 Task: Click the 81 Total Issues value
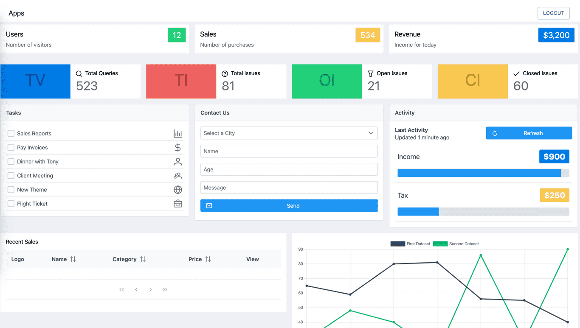point(228,86)
